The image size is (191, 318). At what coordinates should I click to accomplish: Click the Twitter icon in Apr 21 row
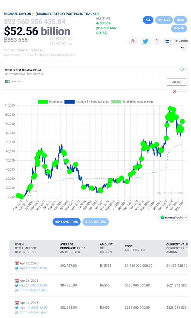point(17,286)
